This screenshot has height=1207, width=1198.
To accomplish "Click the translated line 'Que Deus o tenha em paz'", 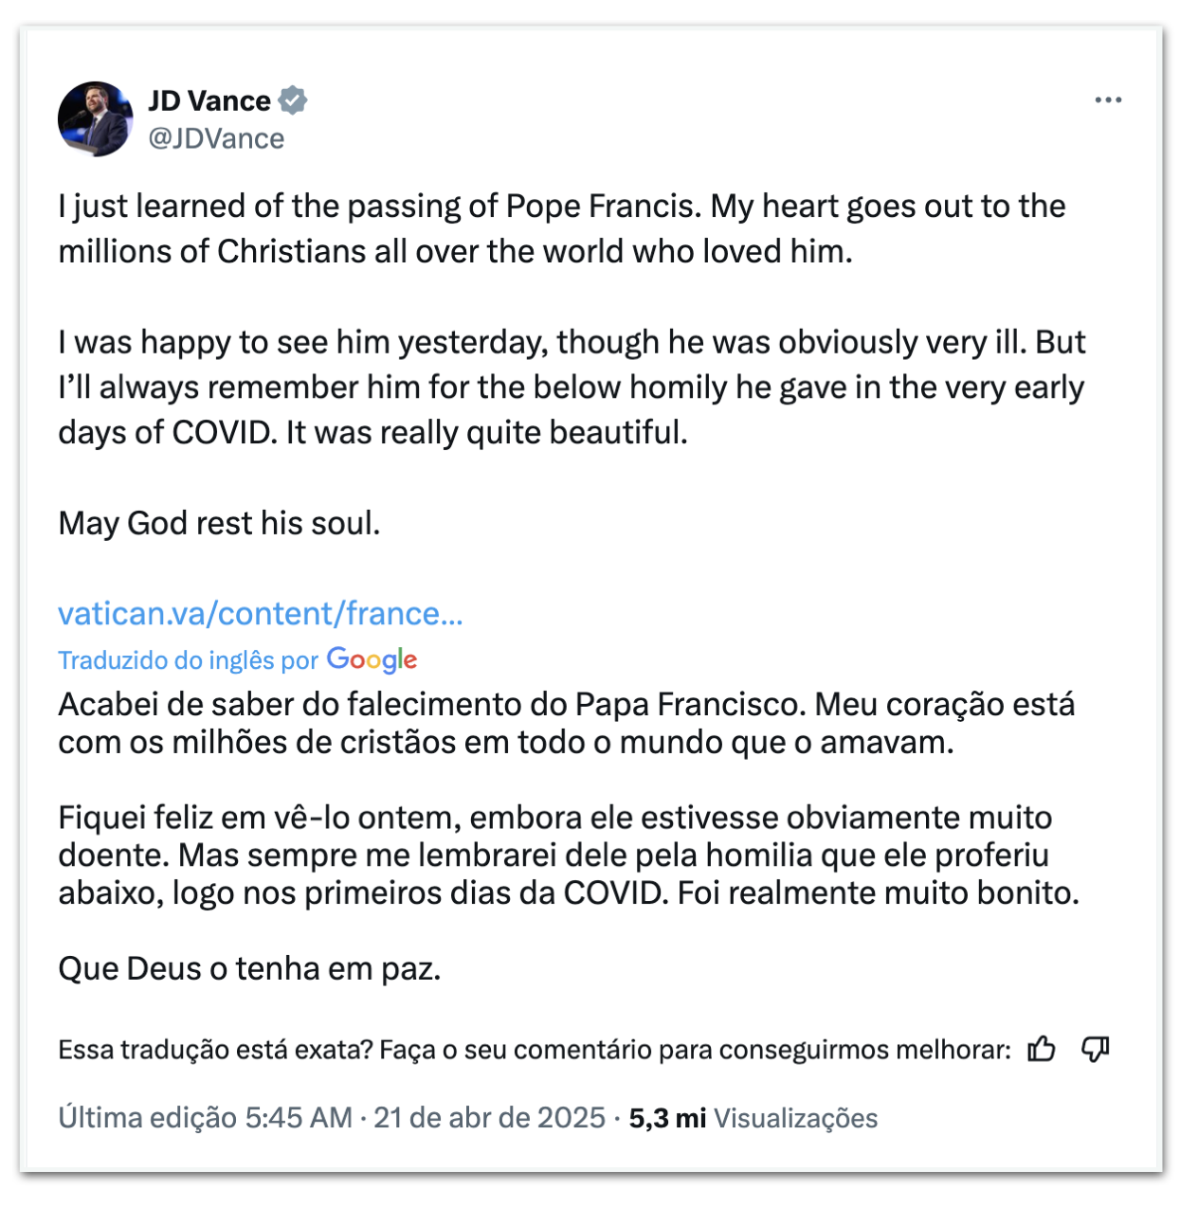I will [249, 968].
